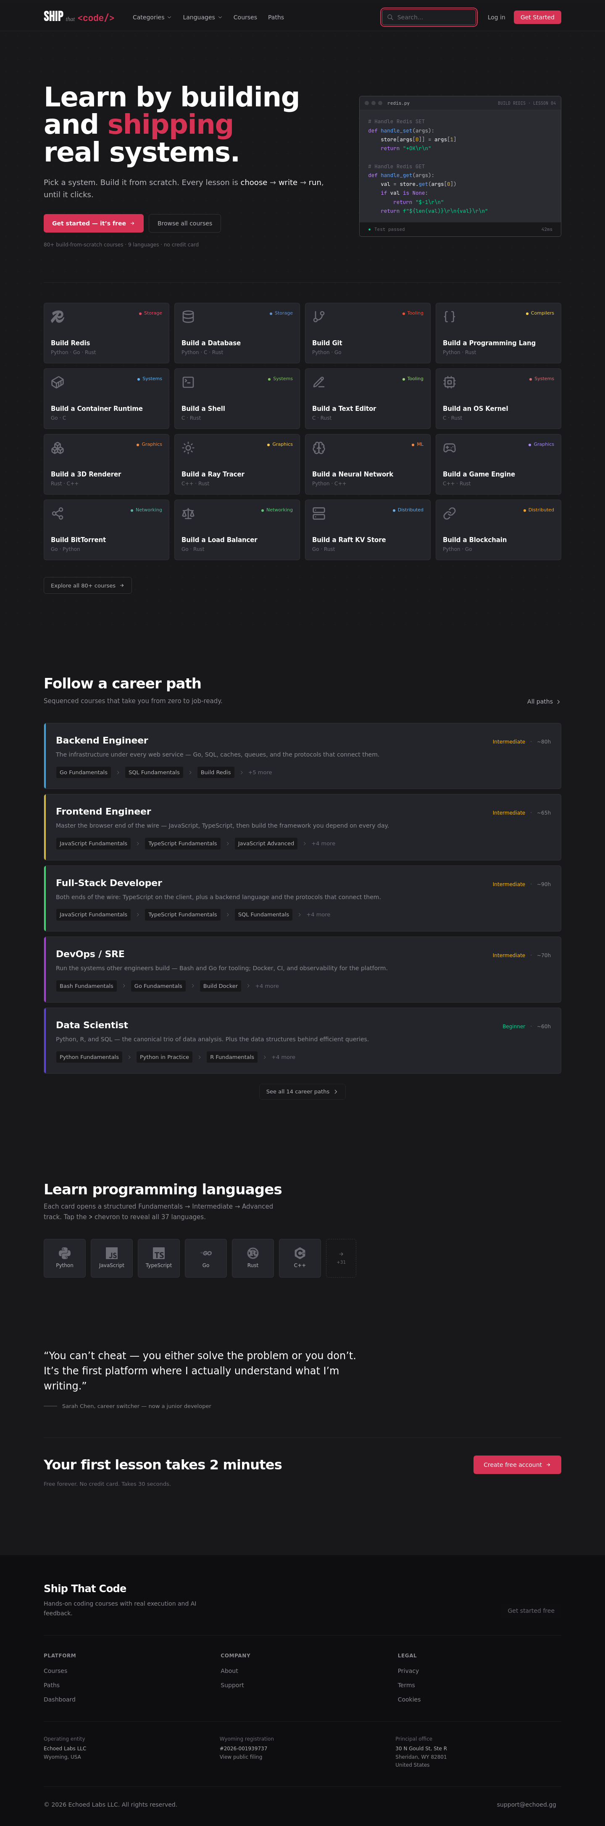Select the Build Git branch icon
The width and height of the screenshot is (605, 1826).
319,317
